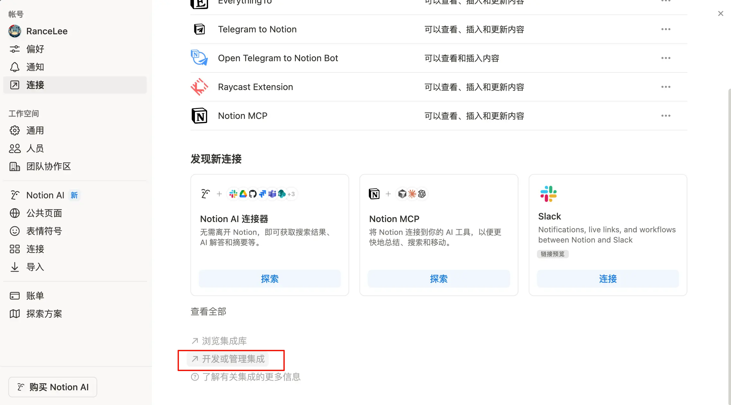Image resolution: width=731 pixels, height=405 pixels.
Task: Open the 开发或管理集成 link
Action: (x=233, y=359)
